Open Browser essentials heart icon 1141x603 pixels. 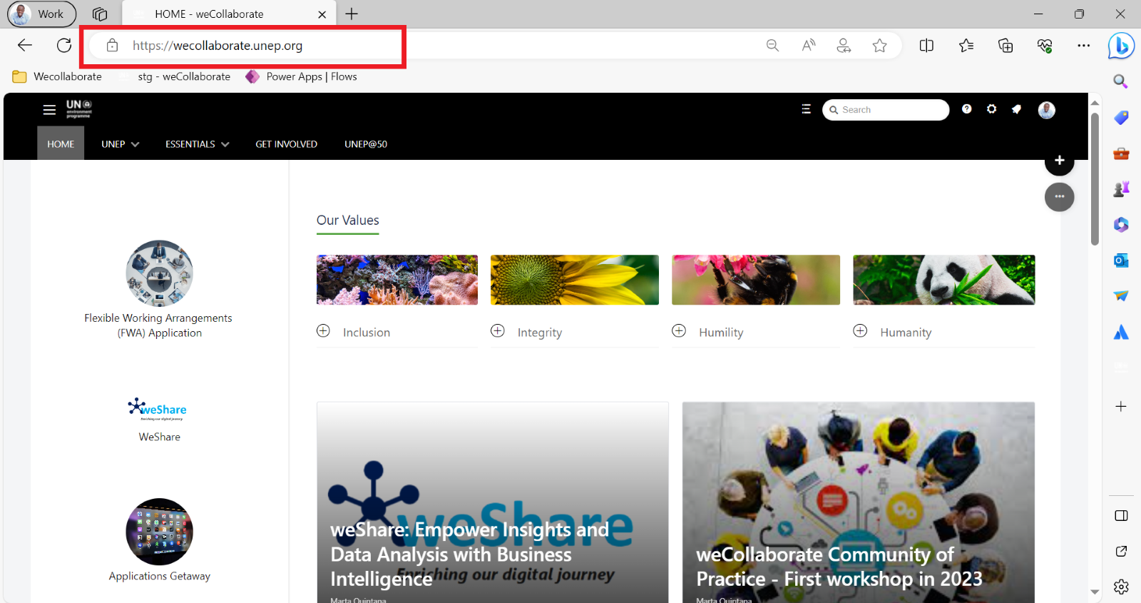coord(1045,46)
